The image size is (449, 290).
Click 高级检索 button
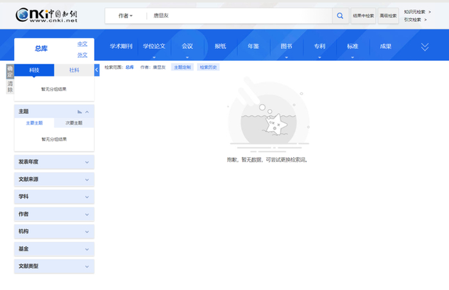[388, 16]
